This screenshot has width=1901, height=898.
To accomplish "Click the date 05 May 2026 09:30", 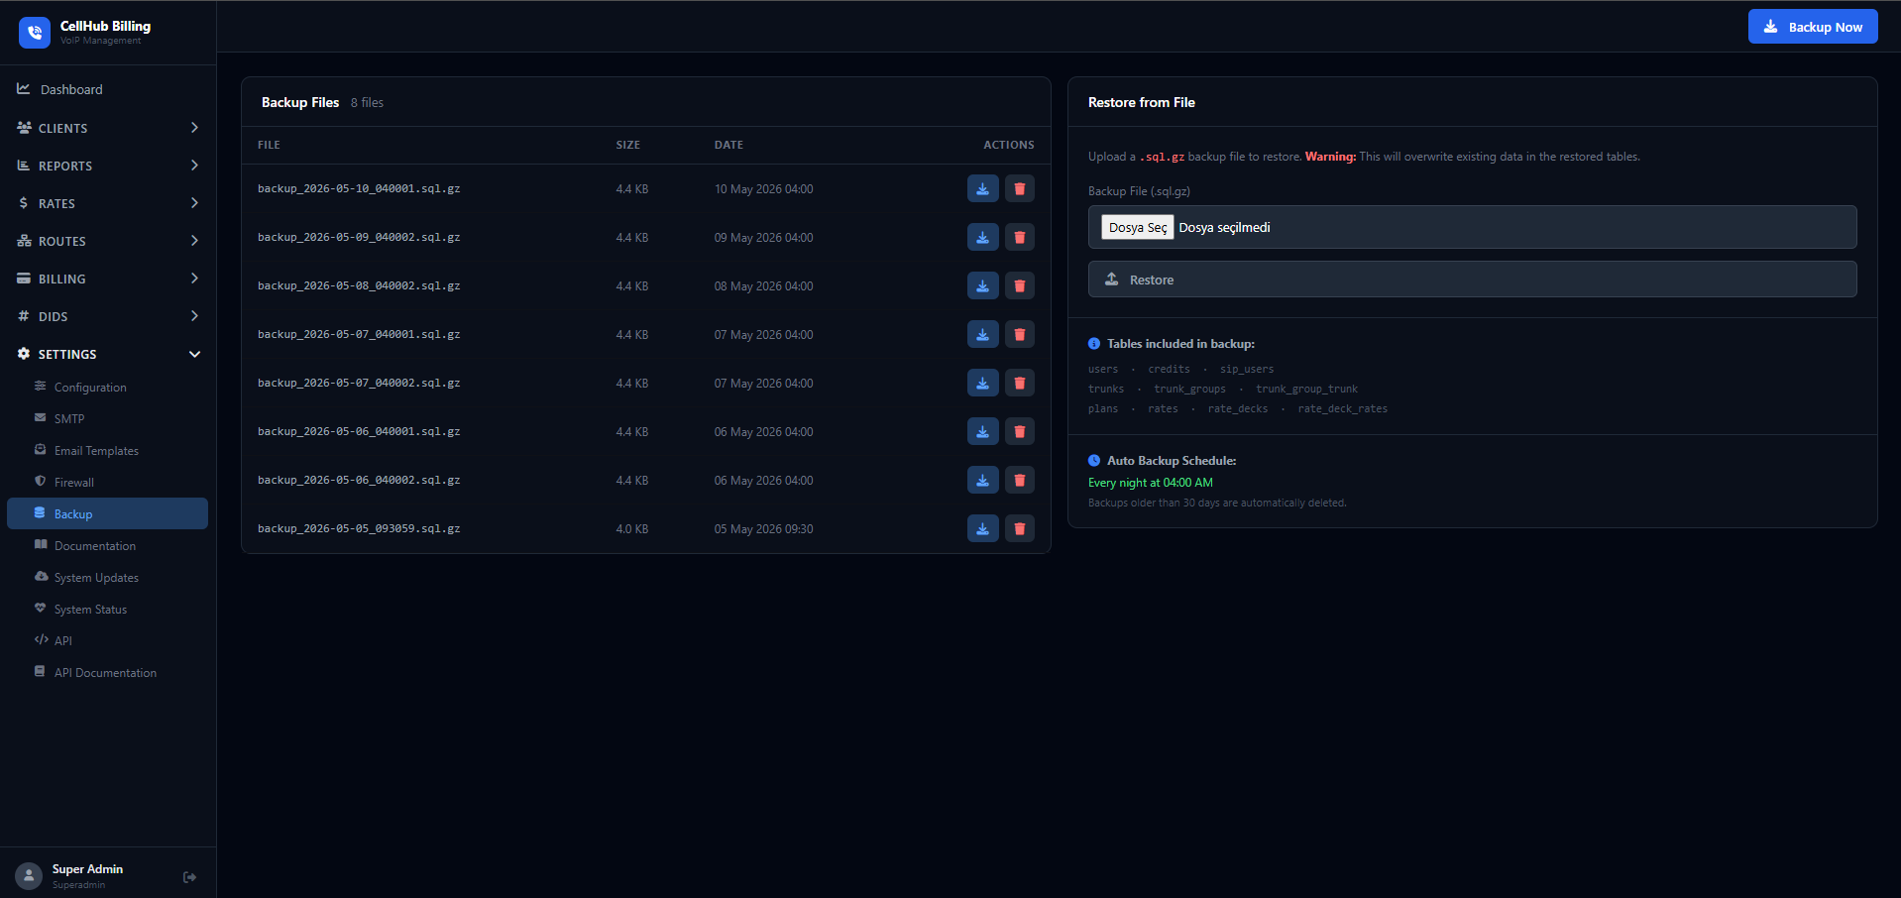I will click(763, 528).
